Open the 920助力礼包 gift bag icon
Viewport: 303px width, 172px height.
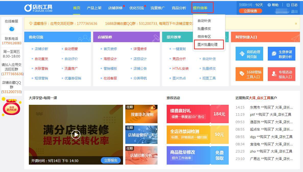(11, 107)
